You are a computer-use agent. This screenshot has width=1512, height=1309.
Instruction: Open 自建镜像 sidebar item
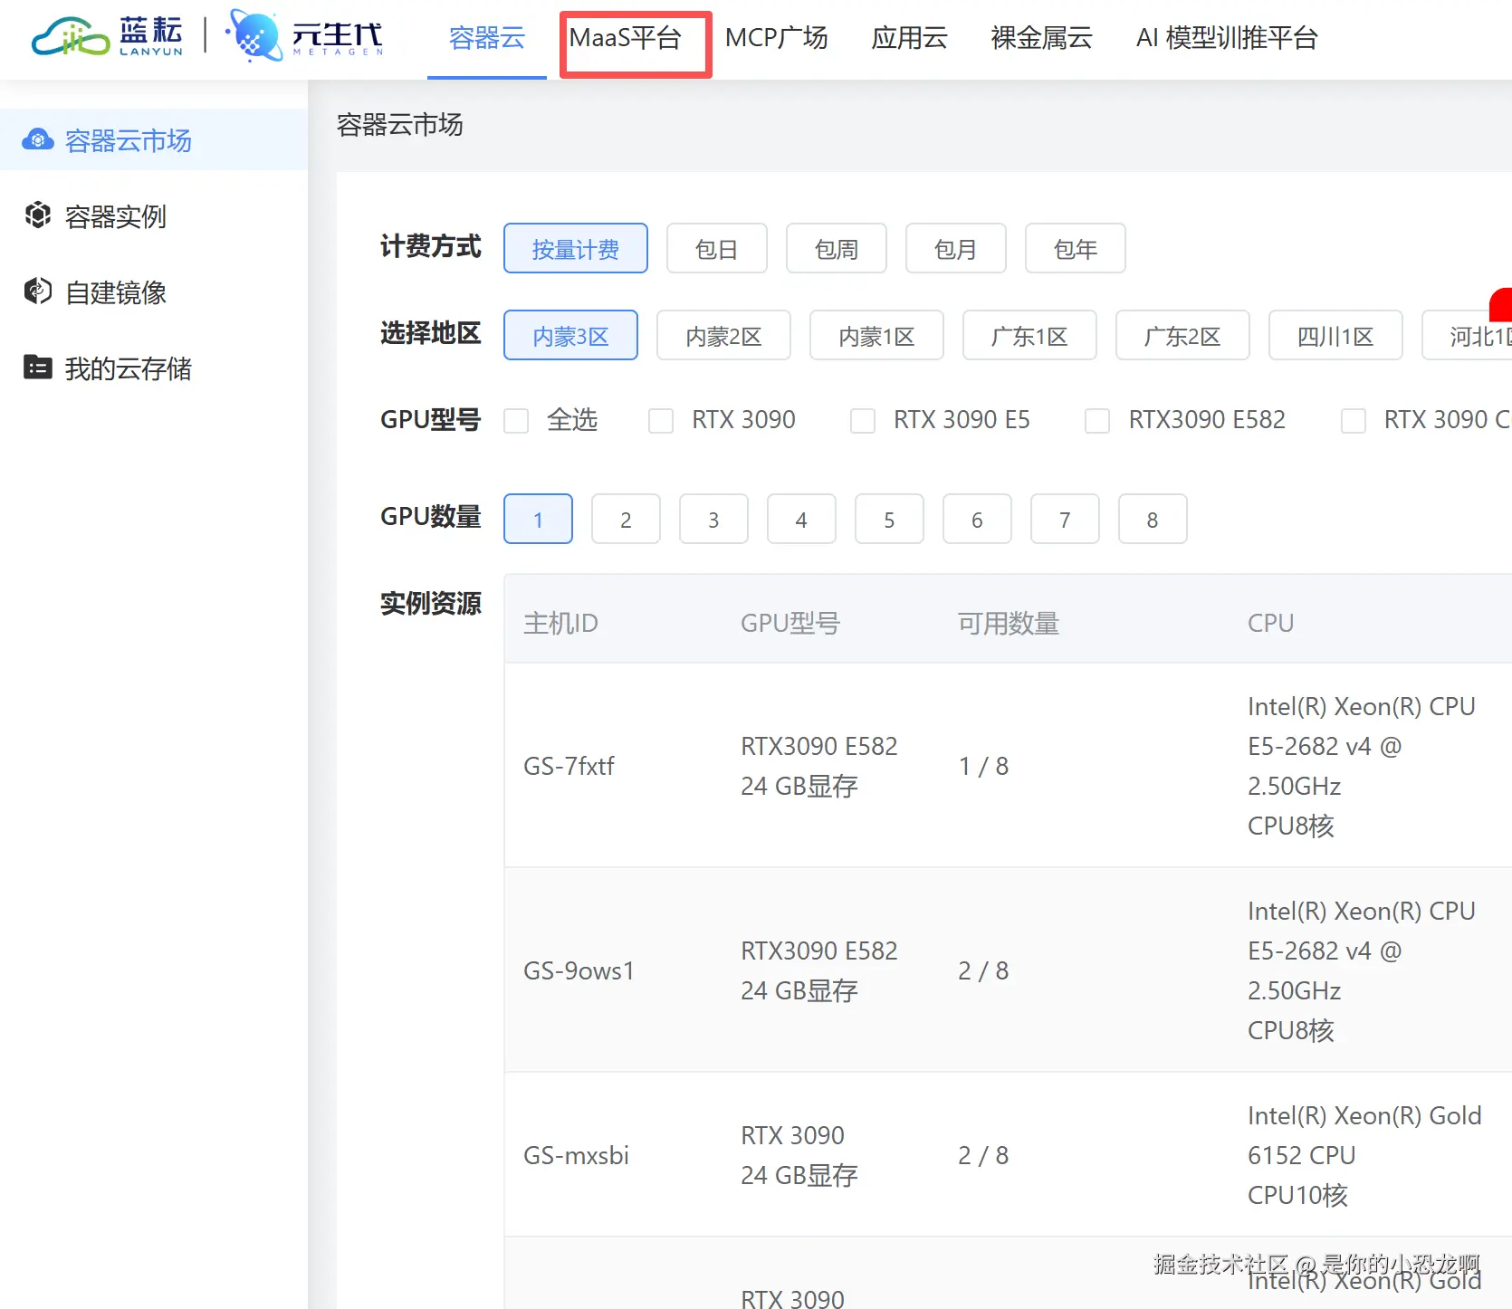pos(154,292)
